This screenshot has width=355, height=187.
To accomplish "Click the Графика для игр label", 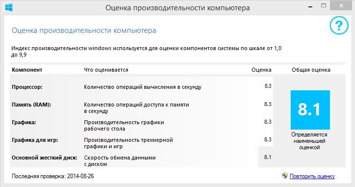I will point(35,140).
